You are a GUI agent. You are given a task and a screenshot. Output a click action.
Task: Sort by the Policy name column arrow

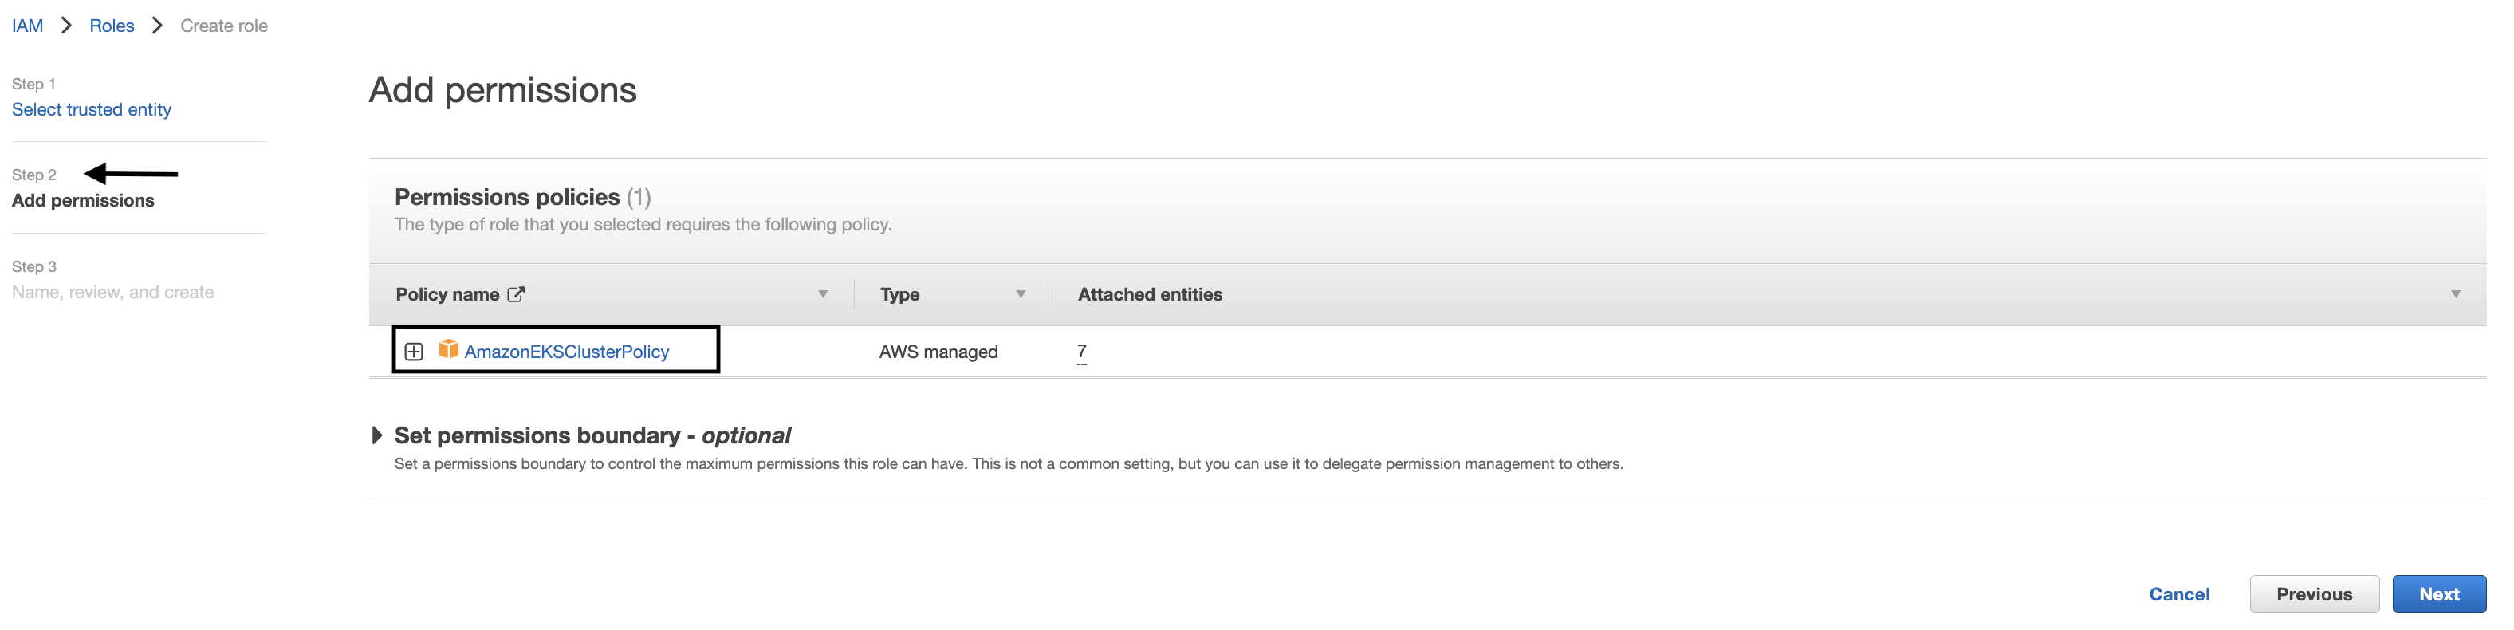[823, 294]
